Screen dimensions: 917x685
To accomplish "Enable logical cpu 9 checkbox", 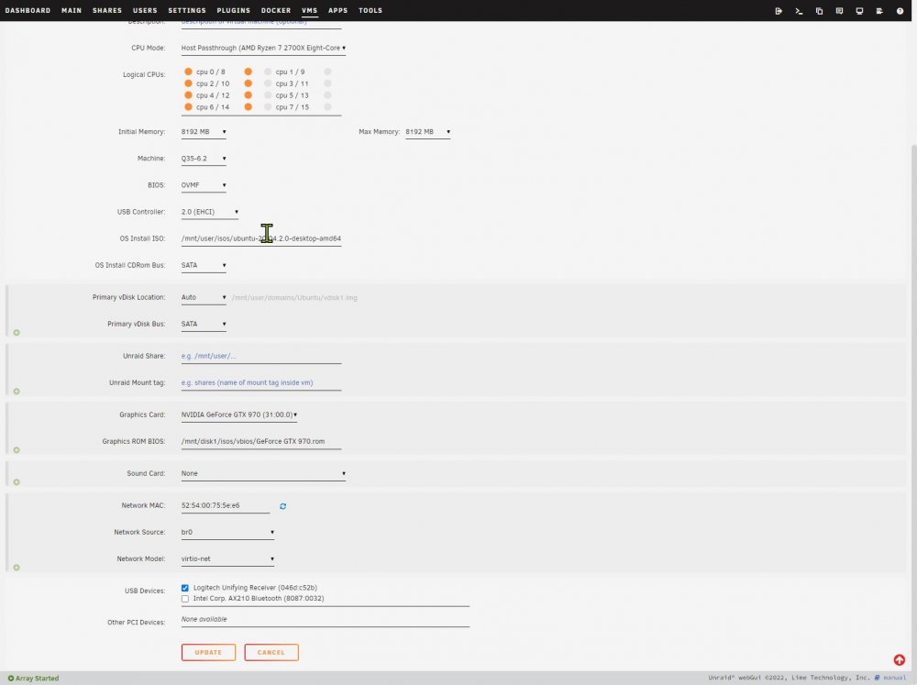I will 327,72.
